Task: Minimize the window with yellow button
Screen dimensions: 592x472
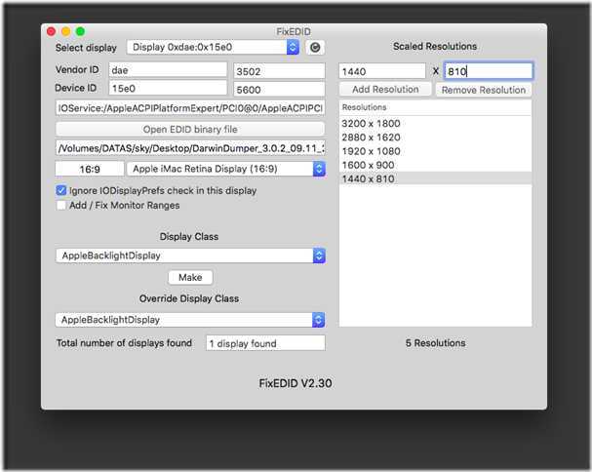Action: coord(65,32)
